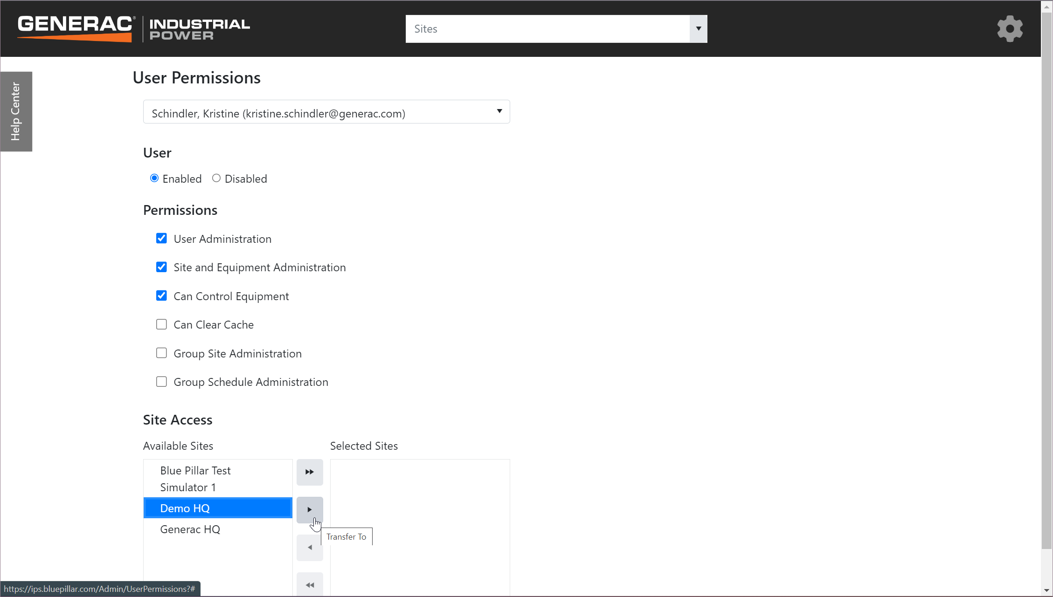Click the page scrollbar down arrow
The image size is (1053, 597).
[x=1047, y=590]
